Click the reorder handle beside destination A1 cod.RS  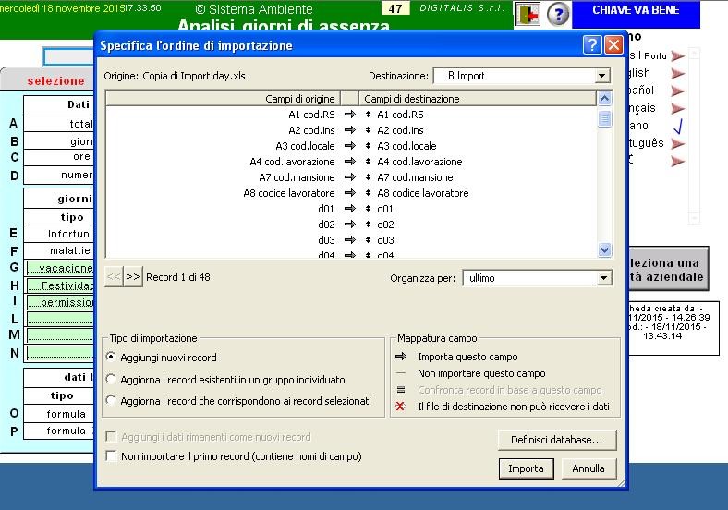(x=369, y=115)
